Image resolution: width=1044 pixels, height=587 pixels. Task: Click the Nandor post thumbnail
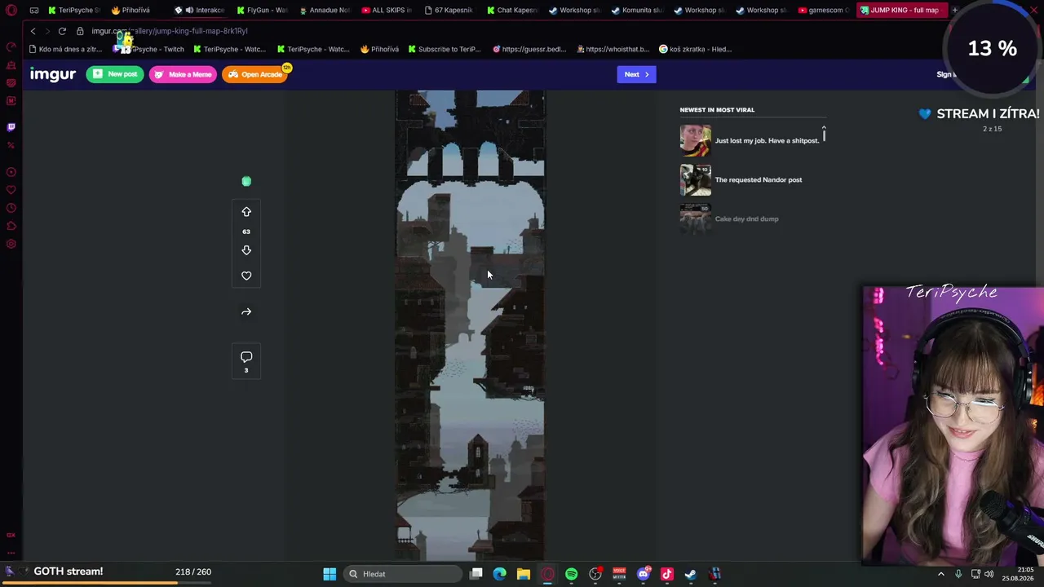(x=696, y=180)
